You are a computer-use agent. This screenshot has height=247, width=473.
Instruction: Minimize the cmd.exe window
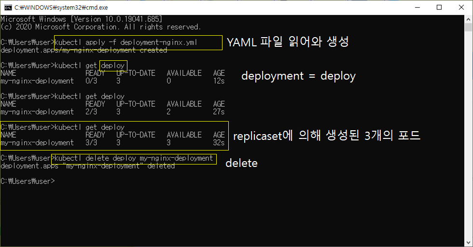(x=417, y=7)
